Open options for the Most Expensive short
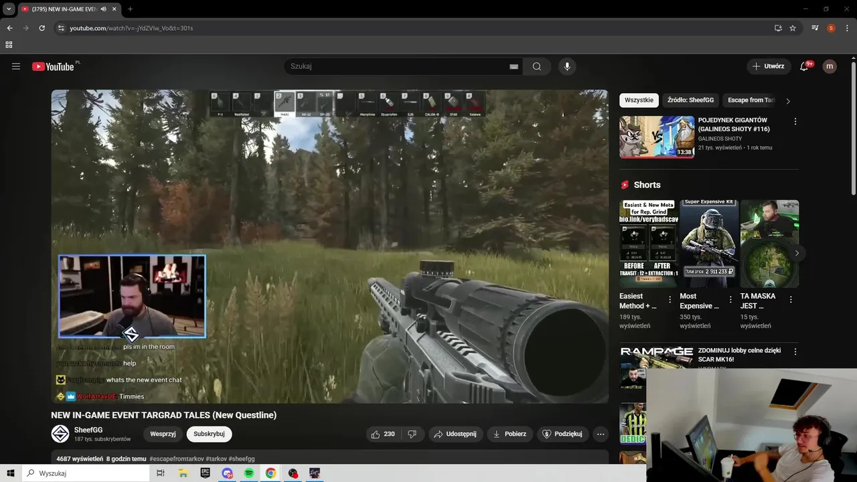The height and width of the screenshot is (482, 857). (730, 300)
